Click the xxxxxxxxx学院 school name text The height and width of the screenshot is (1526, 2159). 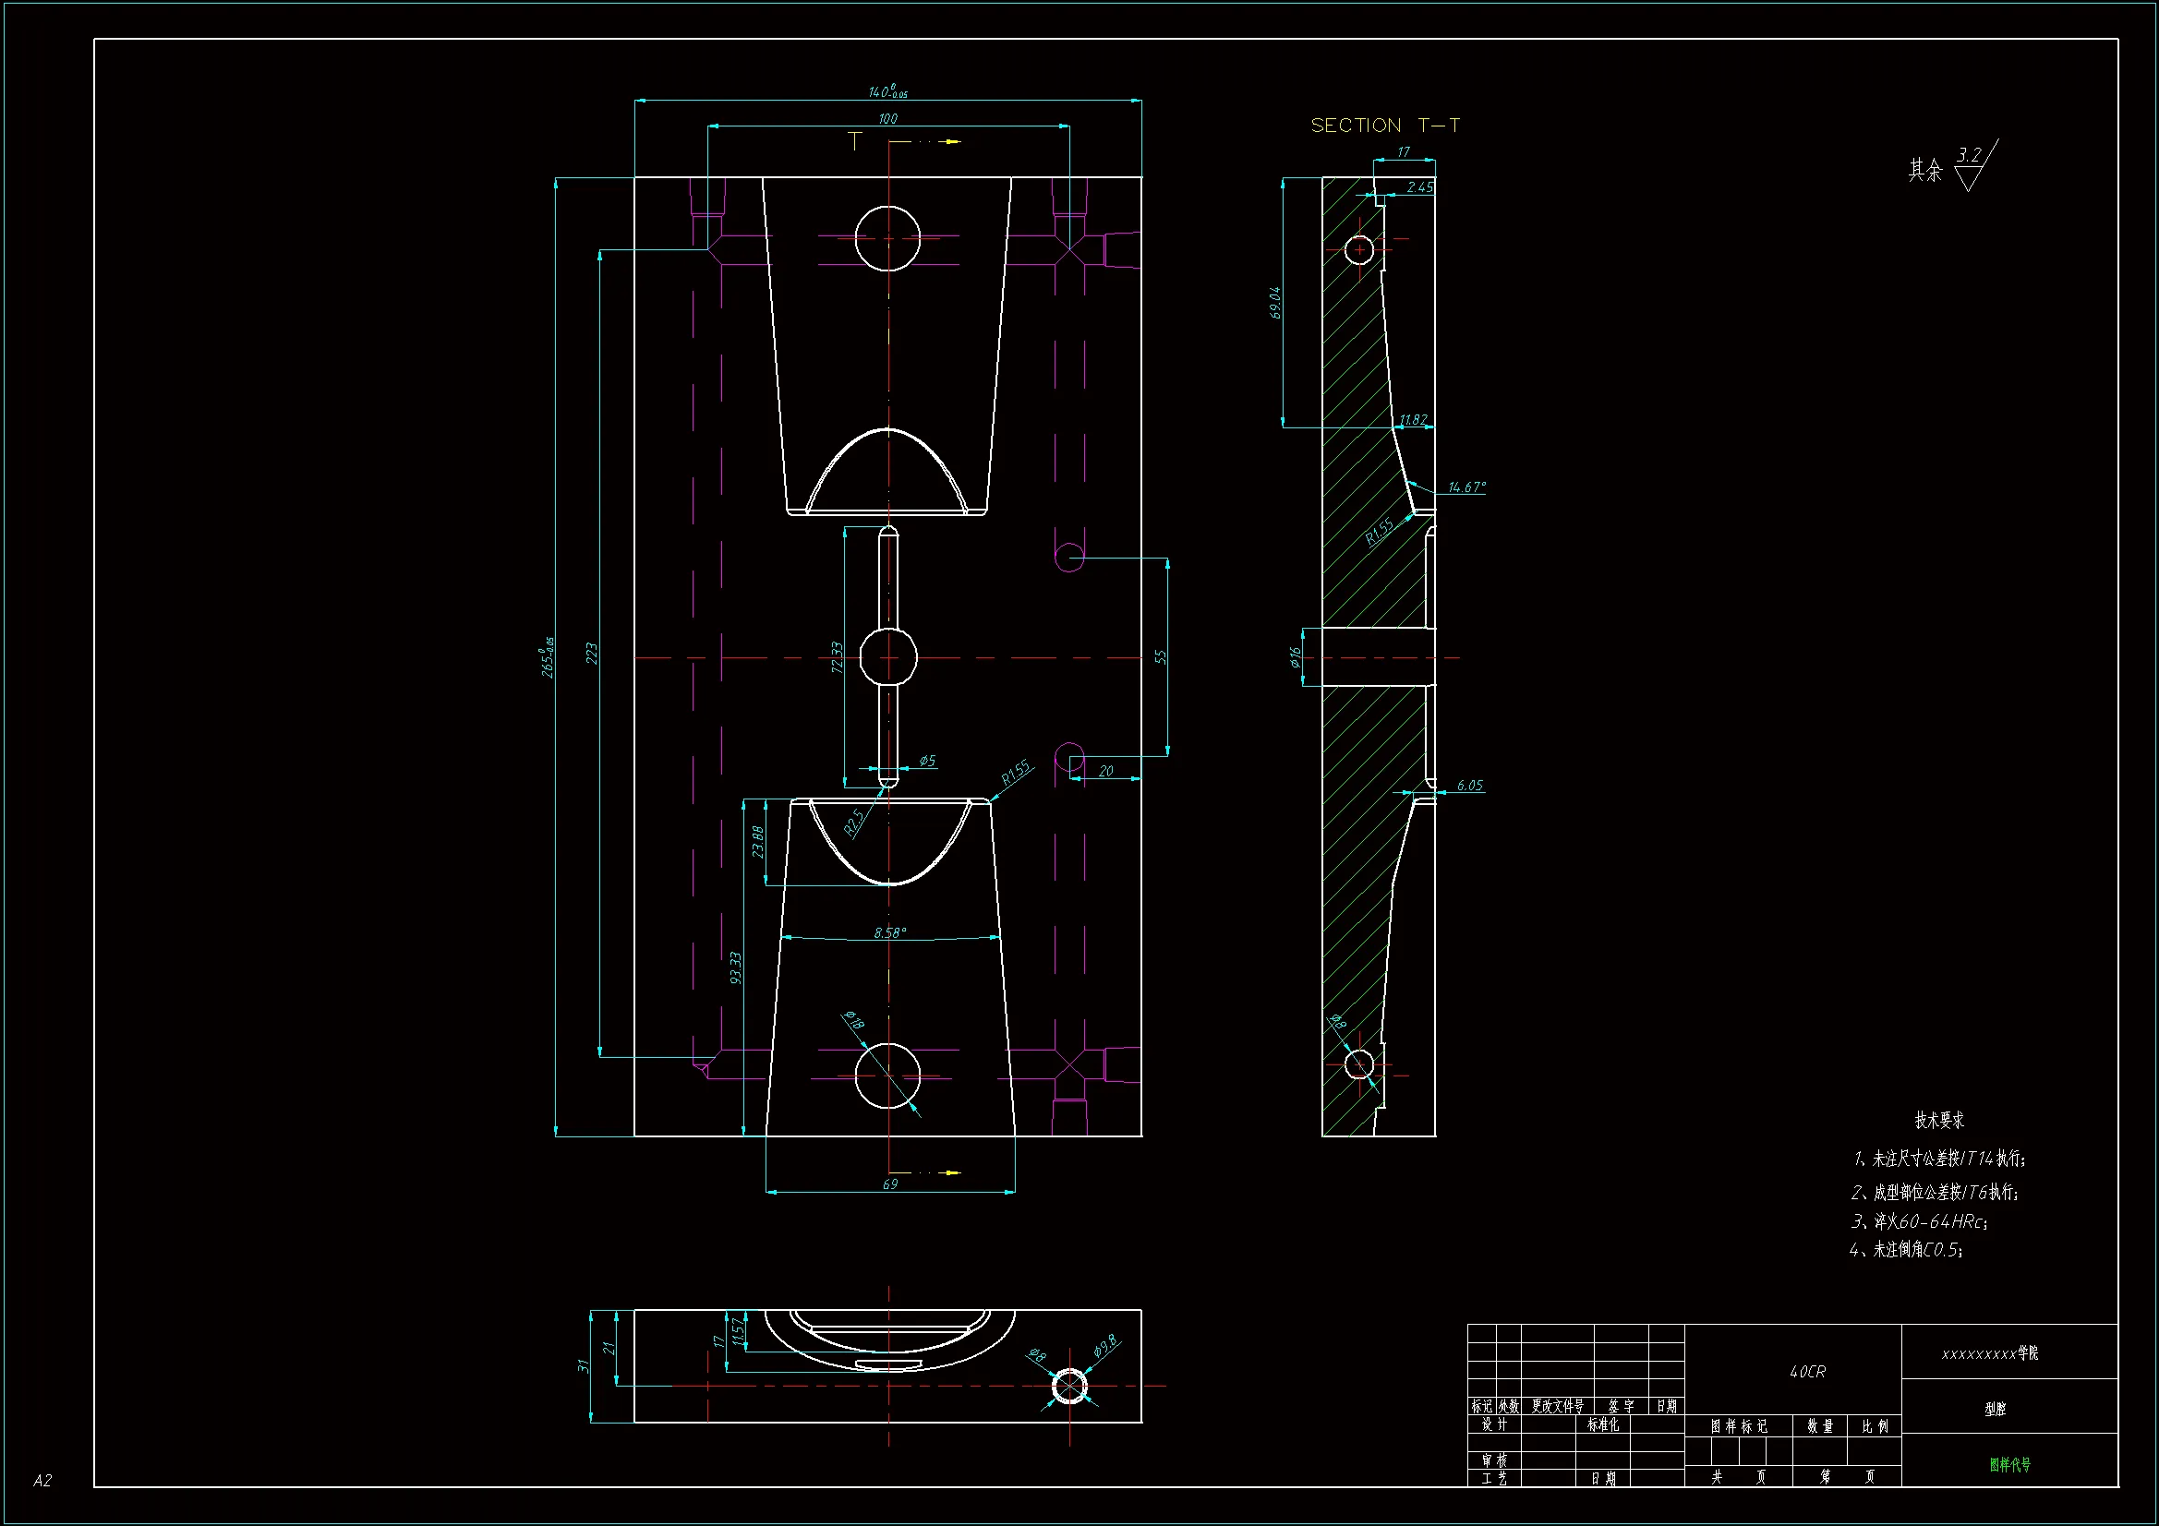tap(1990, 1354)
